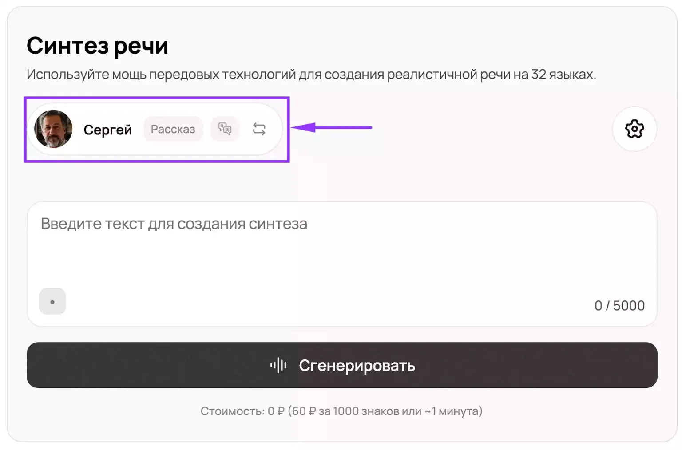Click the translation languages icon
This screenshot has height=450, width=682.
tap(225, 129)
